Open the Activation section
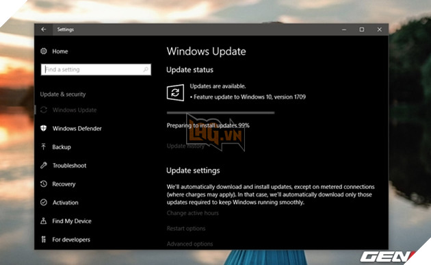Image resolution: width=431 pixels, height=265 pixels. [x=66, y=203]
